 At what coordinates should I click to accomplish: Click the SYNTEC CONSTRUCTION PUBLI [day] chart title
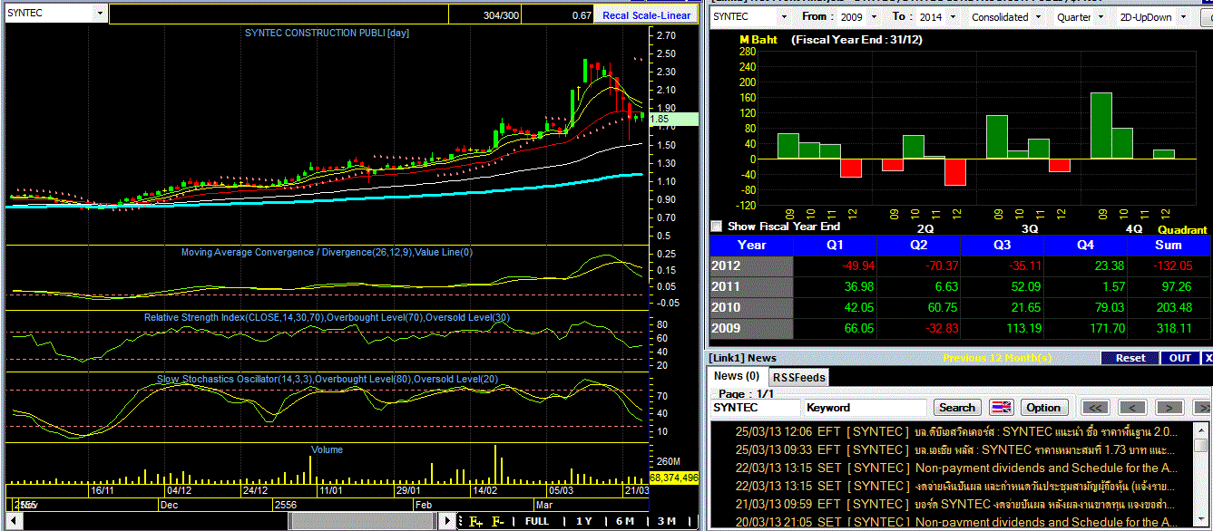(x=328, y=33)
